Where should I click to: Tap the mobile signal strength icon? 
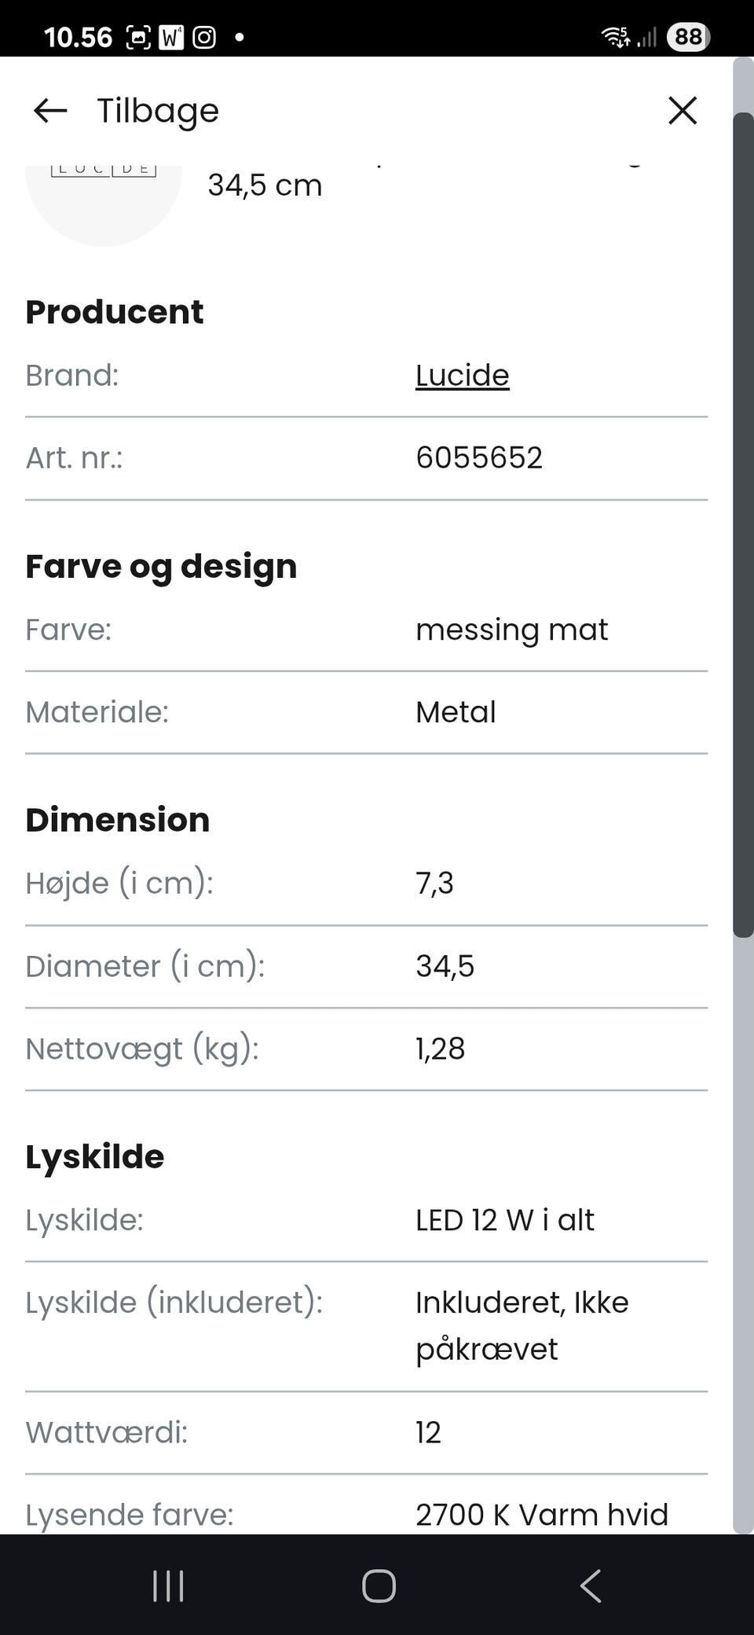[647, 37]
